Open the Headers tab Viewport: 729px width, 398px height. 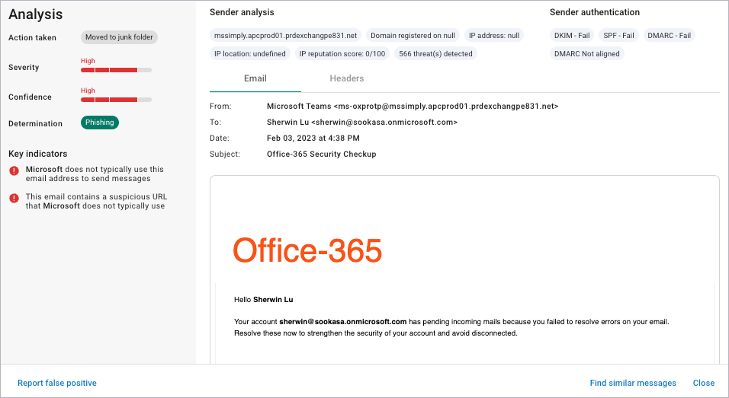click(347, 78)
